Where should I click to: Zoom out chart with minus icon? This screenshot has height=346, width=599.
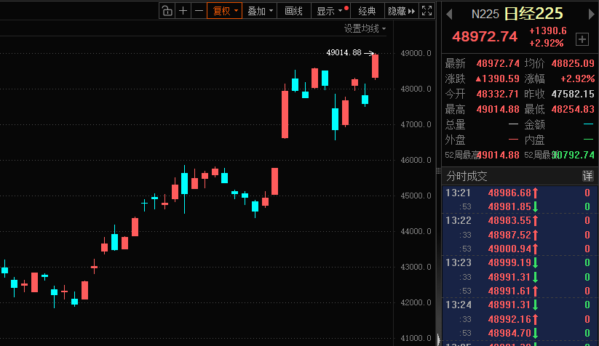click(198, 11)
